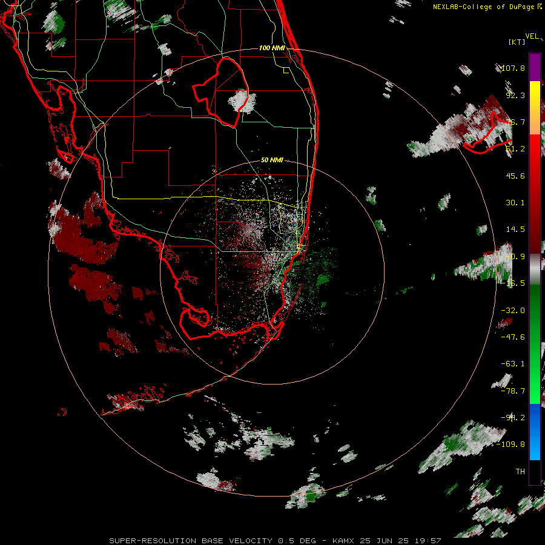Click the VEL legend title

tap(532, 36)
